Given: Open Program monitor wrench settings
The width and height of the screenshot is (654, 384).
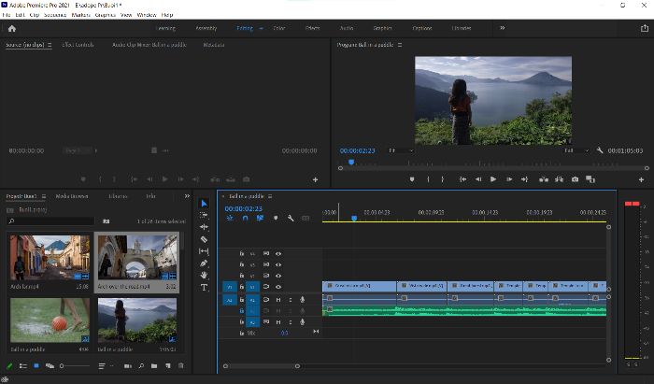Looking at the screenshot, I should pyautogui.click(x=600, y=150).
